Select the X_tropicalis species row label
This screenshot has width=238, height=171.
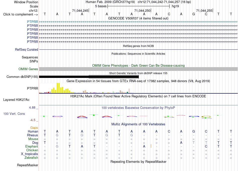tap(30, 154)
